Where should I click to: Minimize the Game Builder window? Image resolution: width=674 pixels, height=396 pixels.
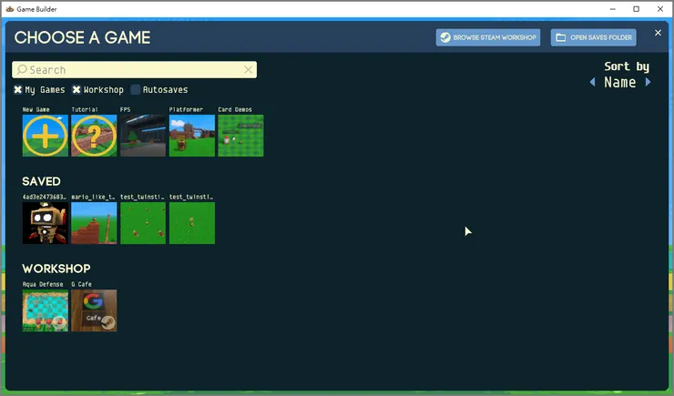pos(613,9)
